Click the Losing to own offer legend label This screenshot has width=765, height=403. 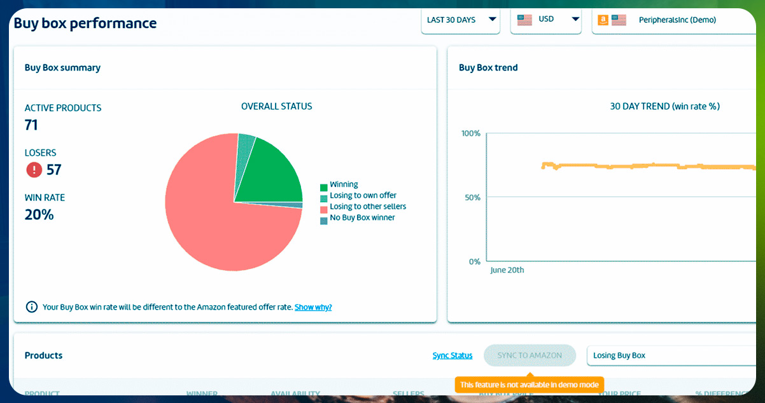tap(363, 195)
